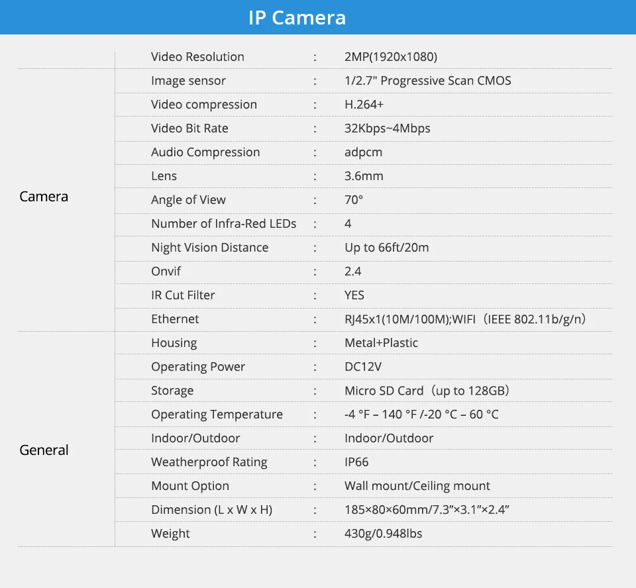Viewport: 636px width, 588px height.
Task: Click the 430g/0.948lbs weight value
Action: pyautogui.click(x=384, y=534)
